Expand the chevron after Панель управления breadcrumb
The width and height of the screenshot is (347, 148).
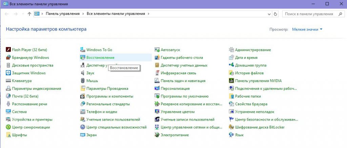pyautogui.click(x=83, y=14)
